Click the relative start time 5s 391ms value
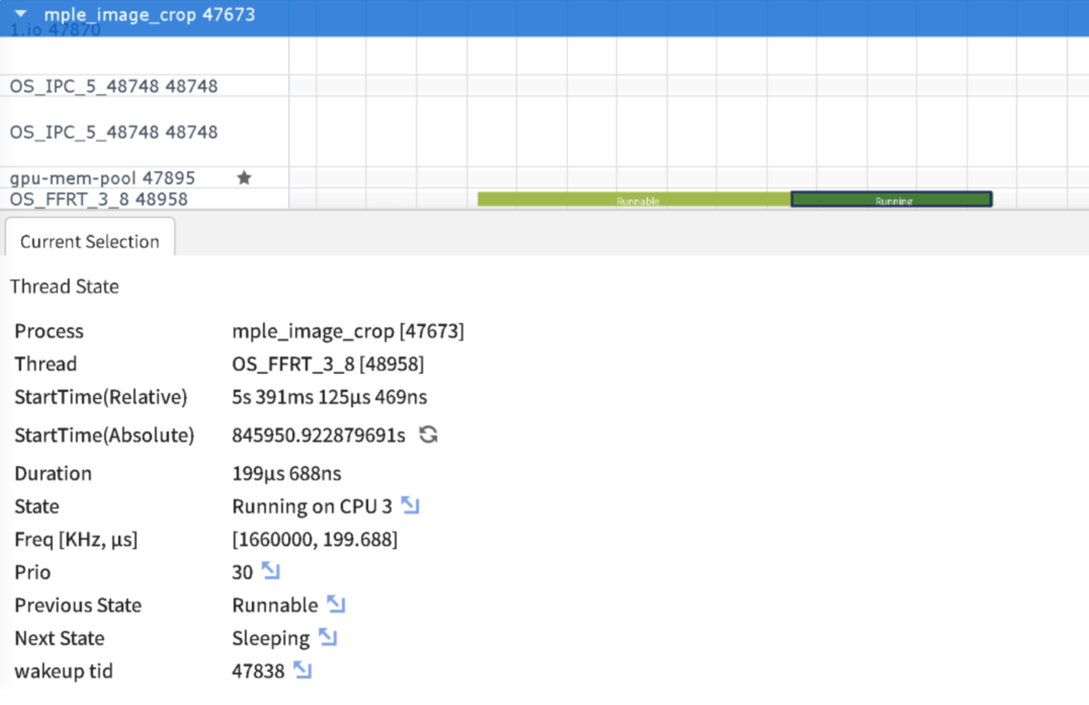1089x705 pixels. tap(329, 397)
